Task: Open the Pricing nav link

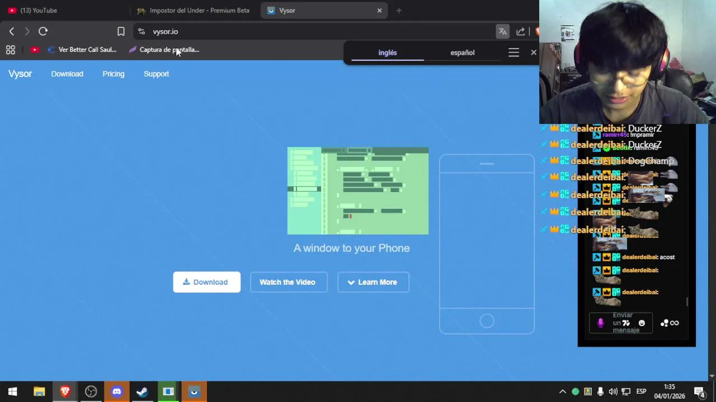Action: (x=114, y=74)
